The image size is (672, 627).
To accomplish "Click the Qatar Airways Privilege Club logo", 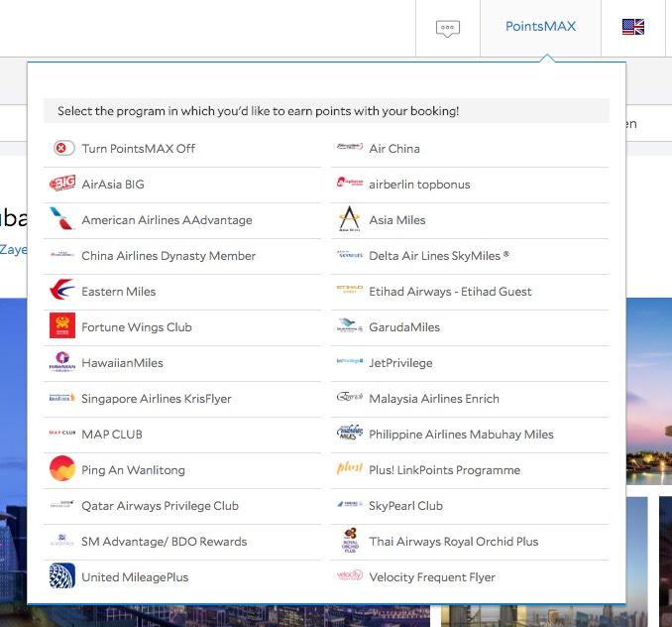I will pos(62,504).
